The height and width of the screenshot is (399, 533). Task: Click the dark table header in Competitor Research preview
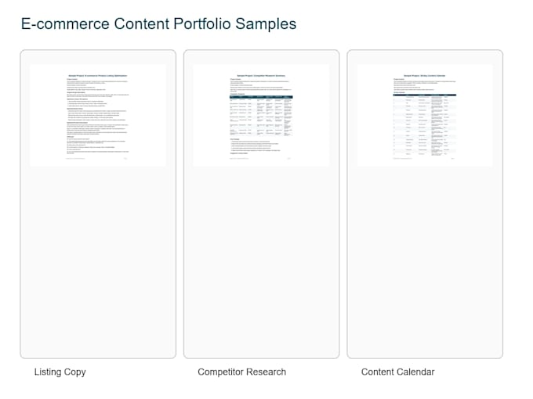[261, 97]
